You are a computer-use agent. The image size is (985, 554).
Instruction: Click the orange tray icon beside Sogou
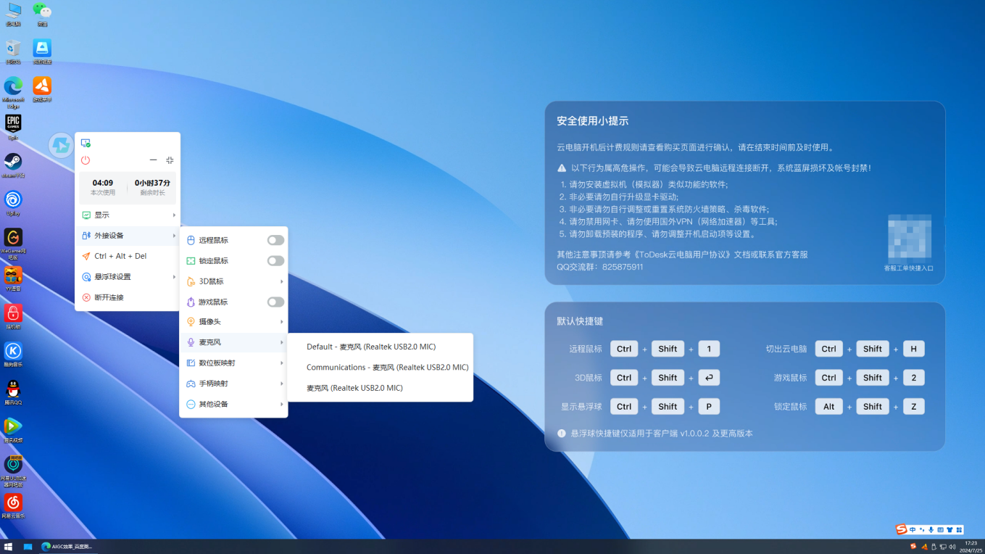tap(924, 547)
